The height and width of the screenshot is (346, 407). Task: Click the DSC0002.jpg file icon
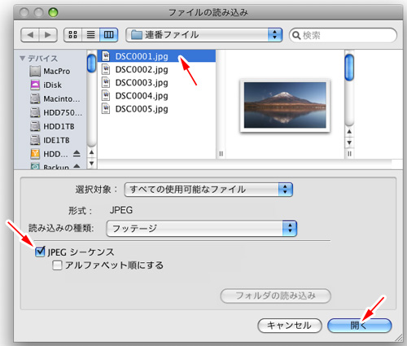click(106, 69)
